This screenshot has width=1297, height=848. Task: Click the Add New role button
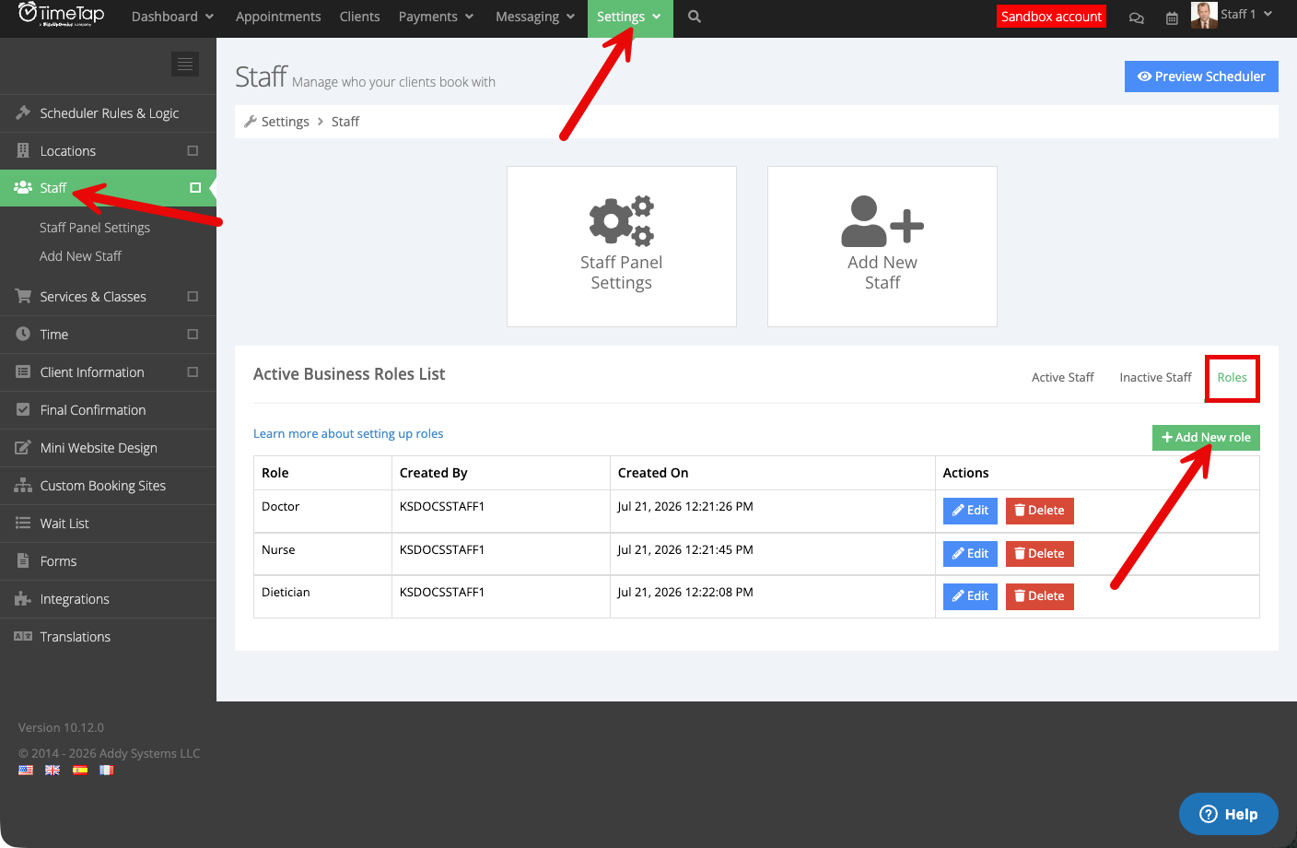1206,438
